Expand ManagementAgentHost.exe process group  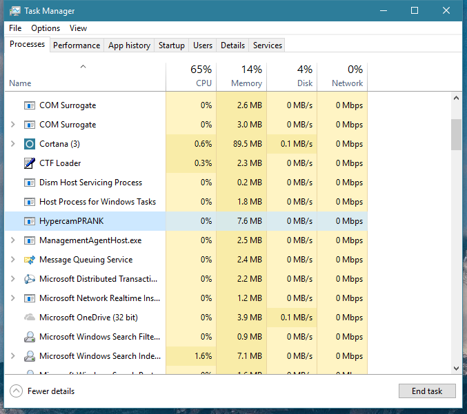pyautogui.click(x=13, y=240)
